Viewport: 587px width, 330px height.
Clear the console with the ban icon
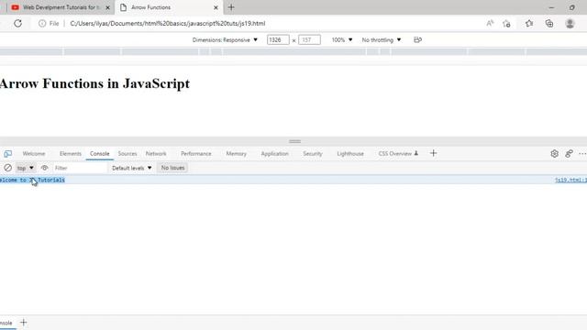click(8, 168)
